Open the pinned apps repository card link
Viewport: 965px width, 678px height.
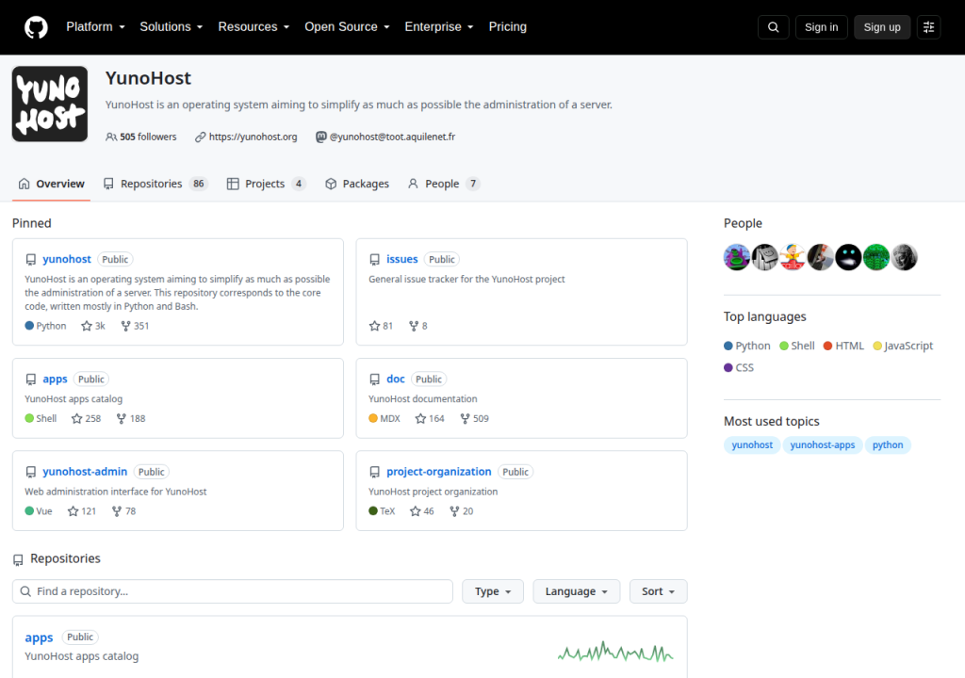pos(55,379)
